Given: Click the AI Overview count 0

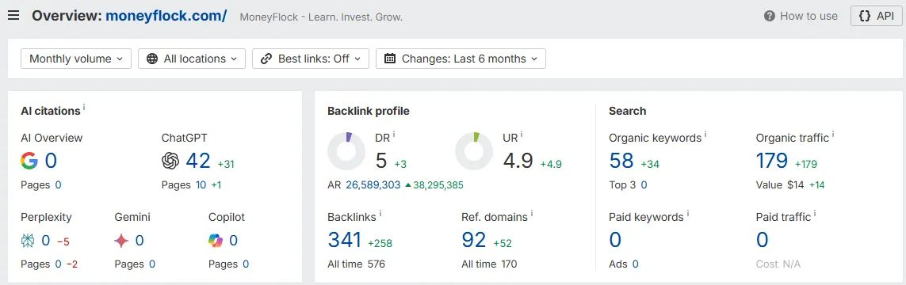Looking at the screenshot, I should (x=51, y=161).
